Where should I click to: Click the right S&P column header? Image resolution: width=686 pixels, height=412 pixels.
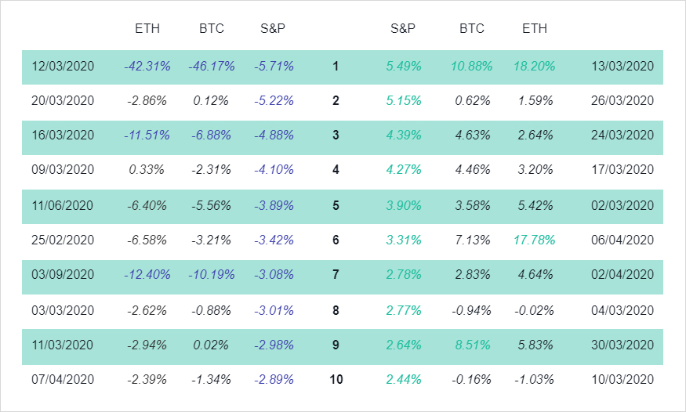pos(403,28)
